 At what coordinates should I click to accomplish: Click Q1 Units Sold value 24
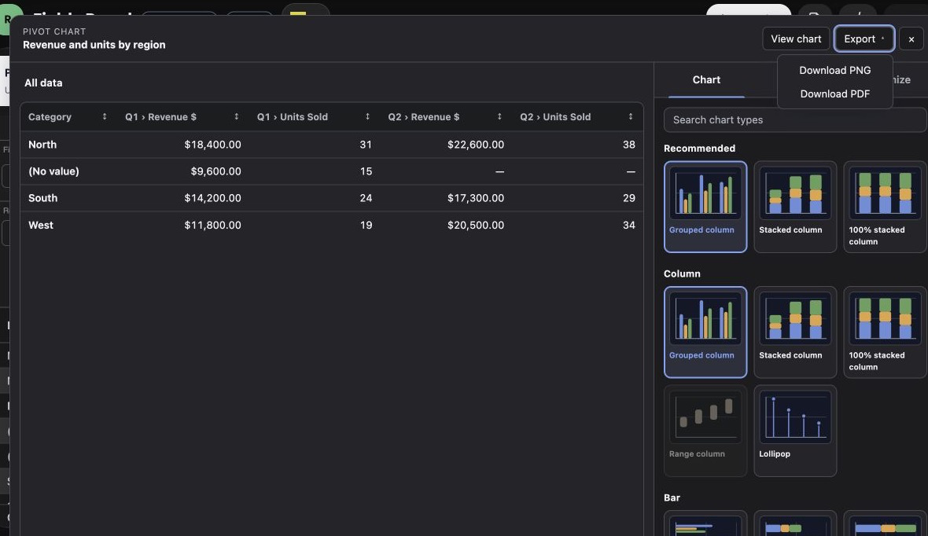tap(366, 198)
